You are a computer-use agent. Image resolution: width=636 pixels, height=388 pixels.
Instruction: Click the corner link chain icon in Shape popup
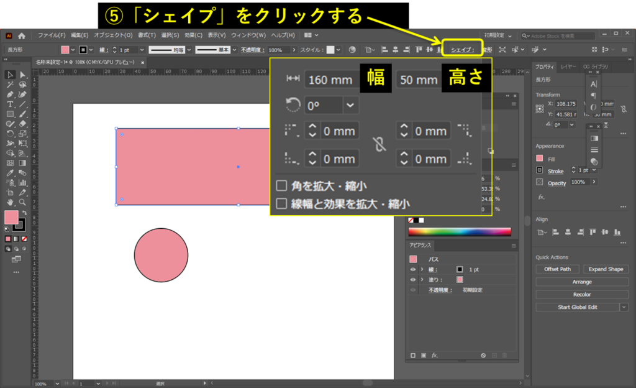pos(378,145)
